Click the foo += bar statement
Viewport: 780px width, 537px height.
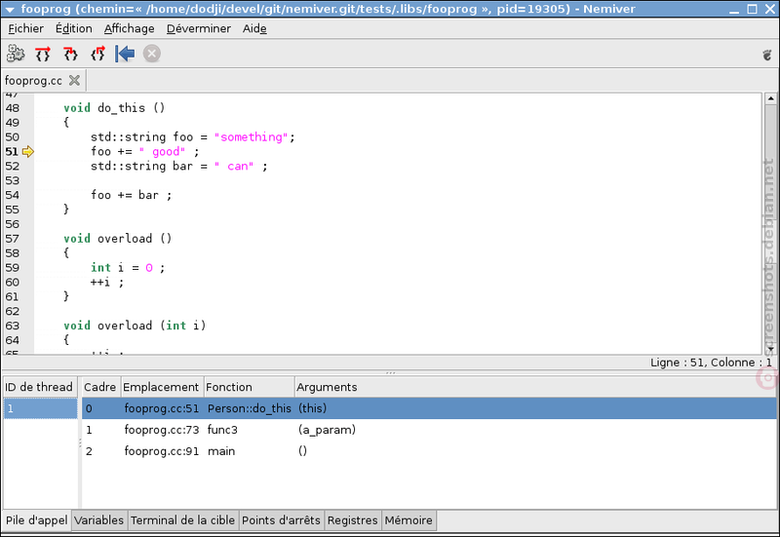coord(131,195)
